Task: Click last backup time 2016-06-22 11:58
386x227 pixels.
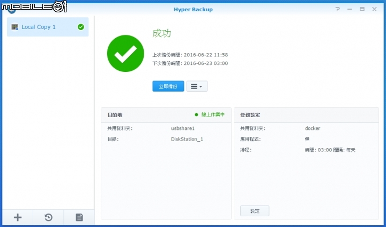Action: pos(206,55)
